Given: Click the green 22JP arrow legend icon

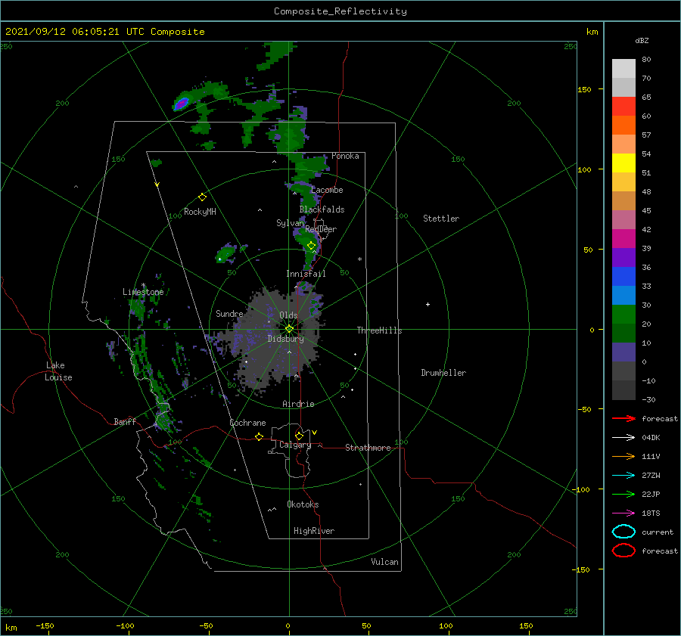Looking at the screenshot, I should pyautogui.click(x=623, y=494).
